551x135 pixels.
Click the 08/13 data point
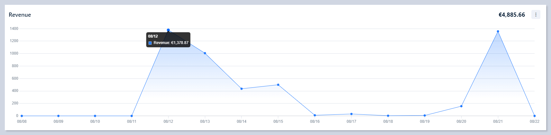coord(205,53)
